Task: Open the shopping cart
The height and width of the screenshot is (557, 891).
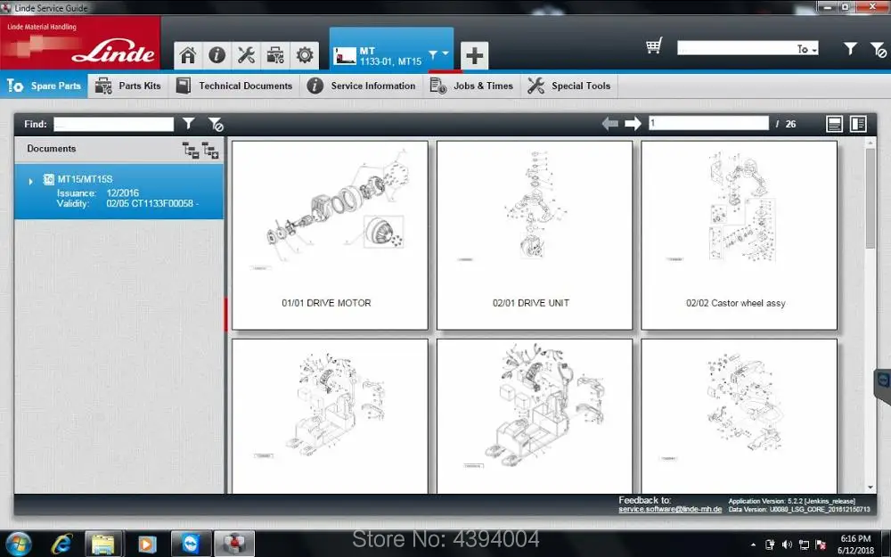Action: [x=654, y=46]
